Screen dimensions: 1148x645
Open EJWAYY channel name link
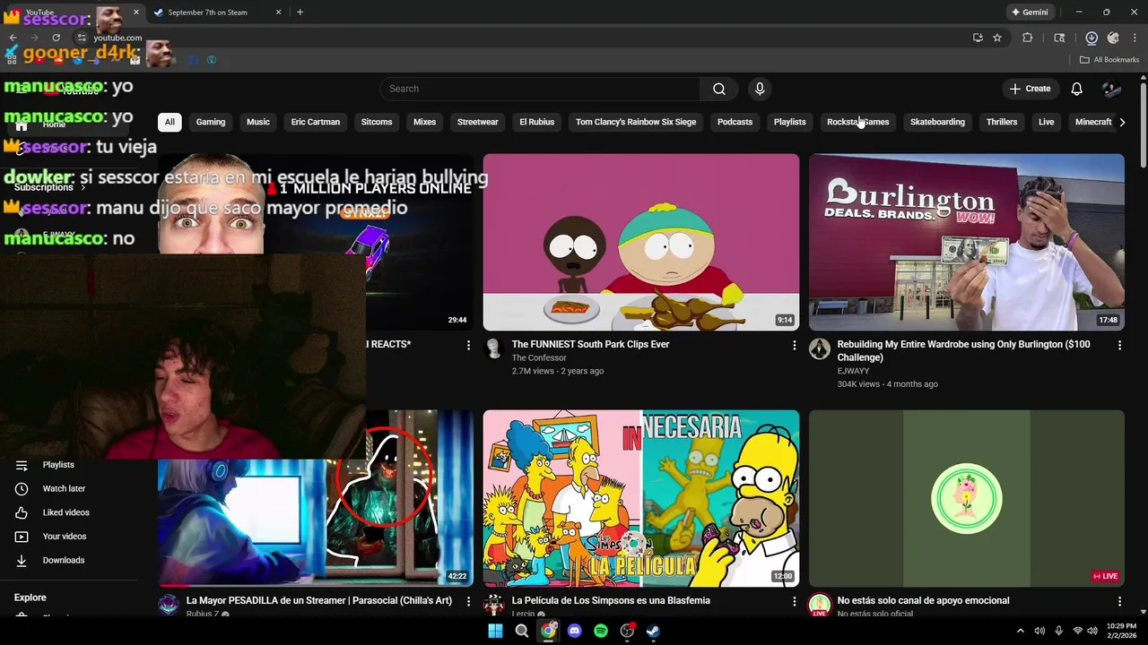click(x=853, y=371)
